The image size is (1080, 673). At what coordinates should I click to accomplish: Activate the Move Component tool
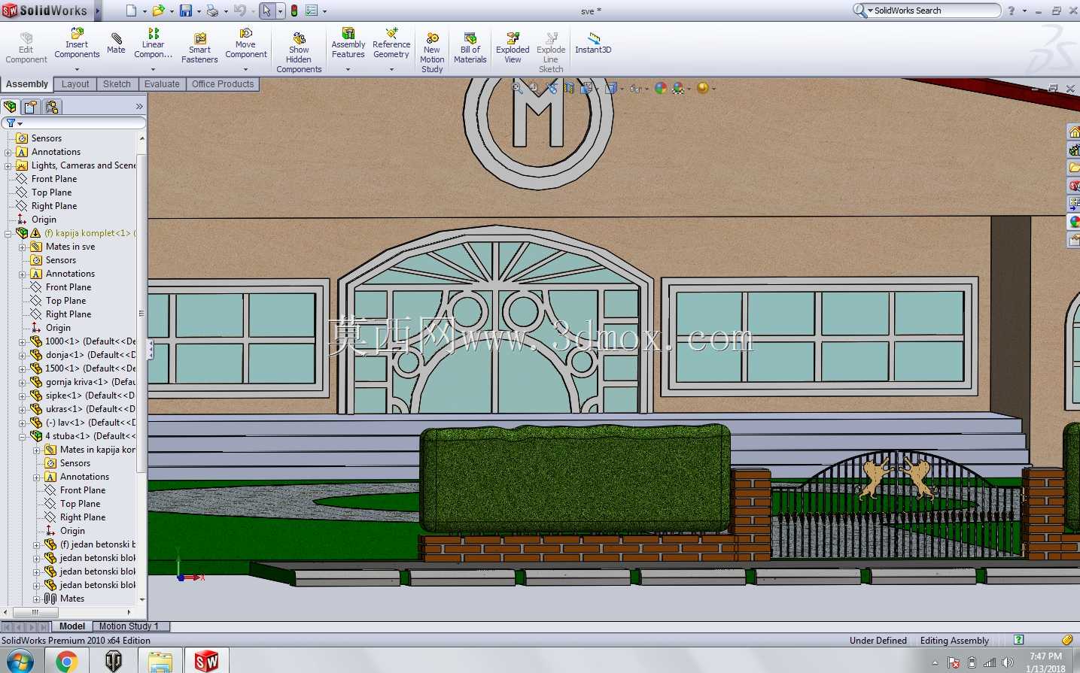[245, 44]
